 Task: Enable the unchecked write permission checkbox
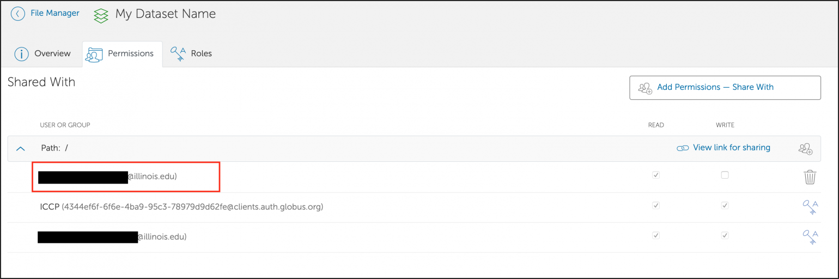coord(725,175)
